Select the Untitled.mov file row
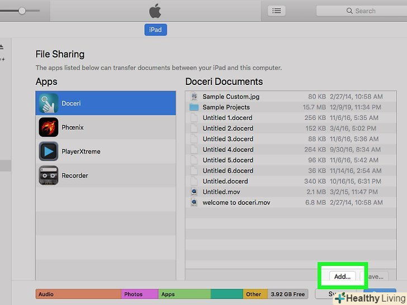The height and width of the screenshot is (305, 407). [x=221, y=192]
